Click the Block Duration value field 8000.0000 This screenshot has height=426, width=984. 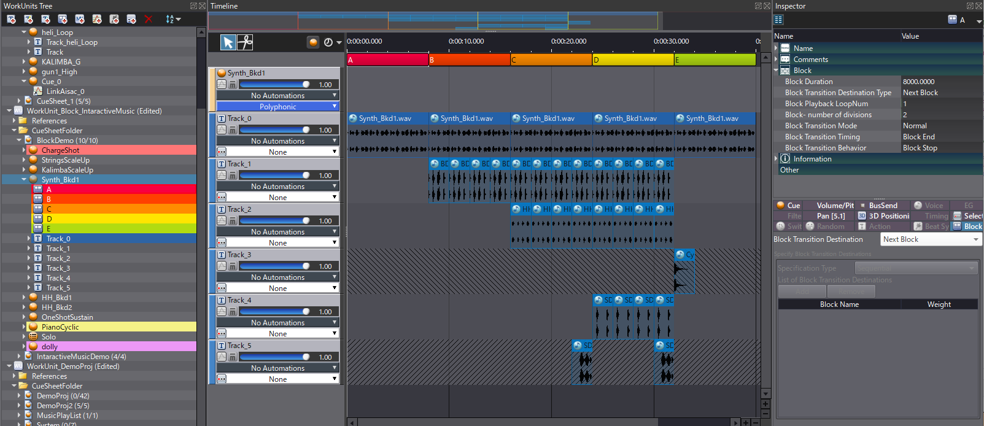click(x=941, y=82)
